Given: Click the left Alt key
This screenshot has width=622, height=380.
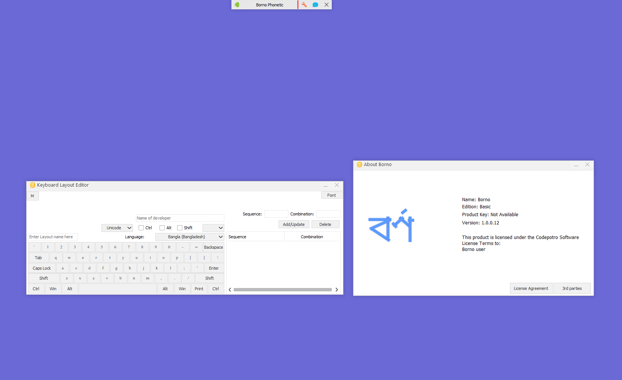Looking at the screenshot, I should (70, 289).
